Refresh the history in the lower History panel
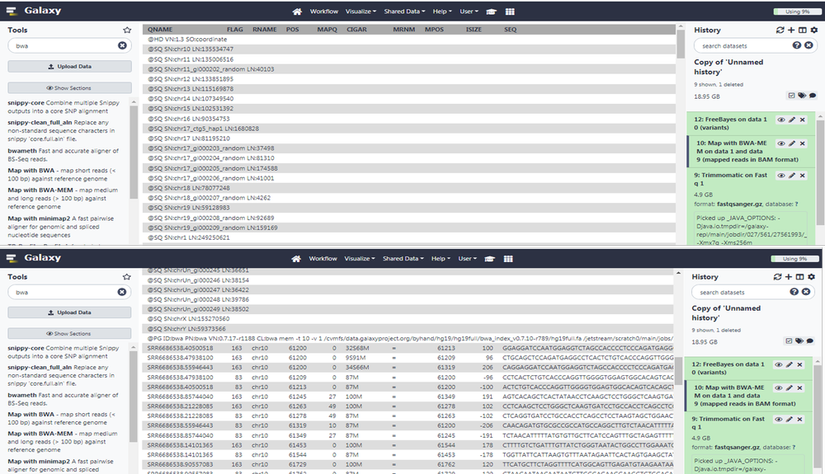The width and height of the screenshot is (825, 474). (777, 276)
